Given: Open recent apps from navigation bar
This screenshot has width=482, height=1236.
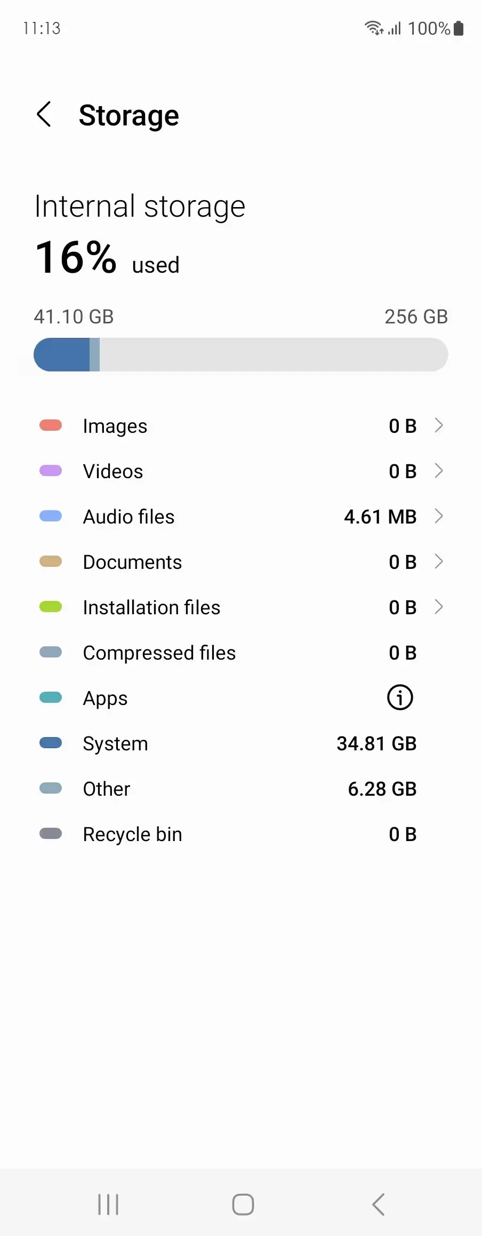Looking at the screenshot, I should pos(108,1204).
